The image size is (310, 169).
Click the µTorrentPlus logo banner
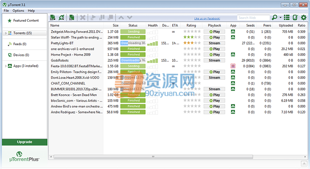click(x=25, y=157)
